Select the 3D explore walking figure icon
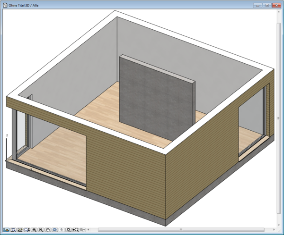This screenshot has width=284, height=235. [62, 230]
